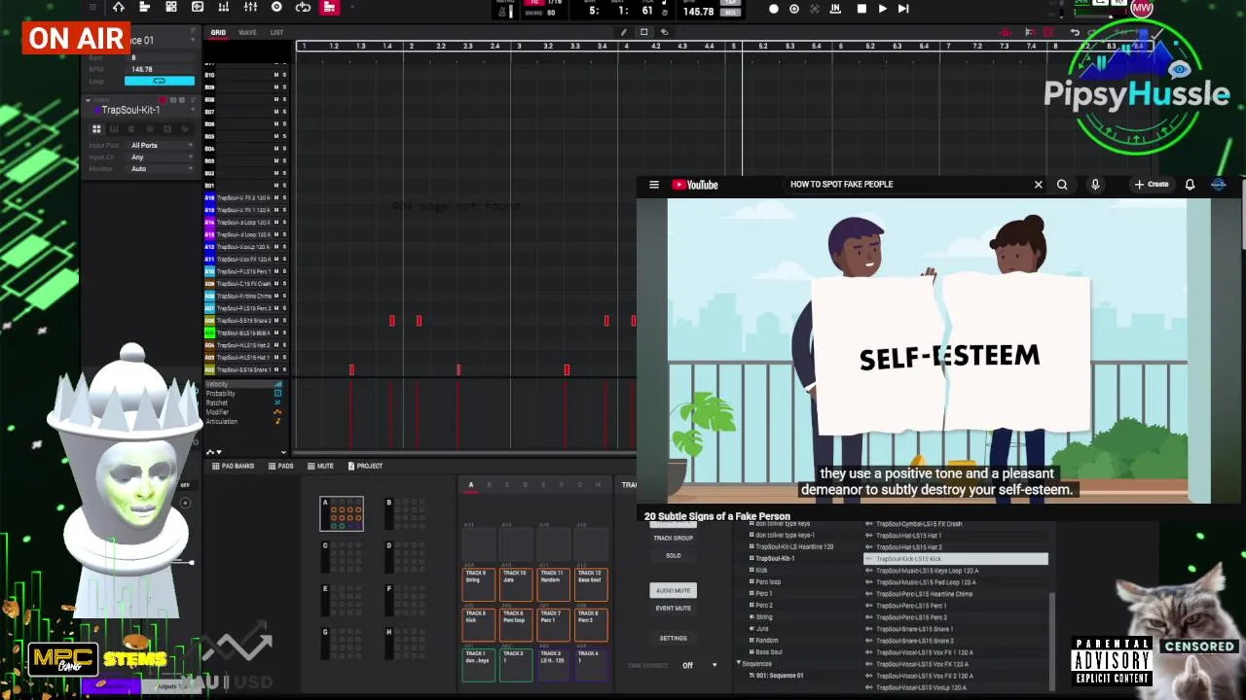The image size is (1246, 700).
Task: Mute pad row B10
Action: [x=275, y=75]
